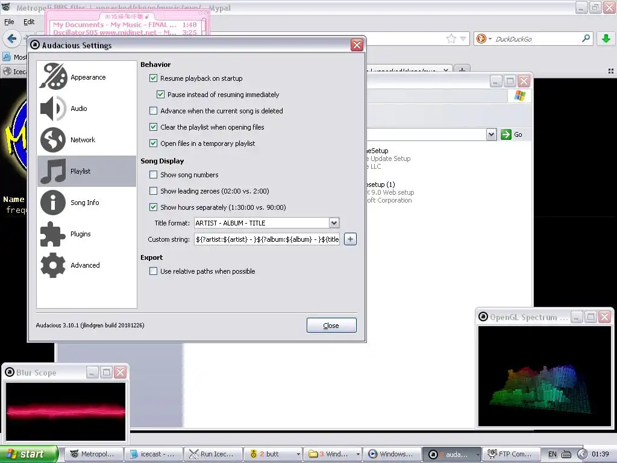Open the Windows media taskbar item
This screenshot has width=617, height=463.
click(392, 454)
